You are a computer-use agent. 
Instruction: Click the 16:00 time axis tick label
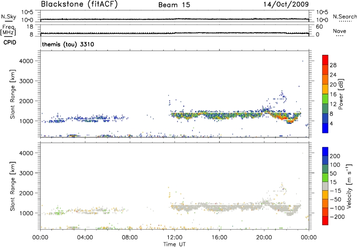(x=219, y=238)
